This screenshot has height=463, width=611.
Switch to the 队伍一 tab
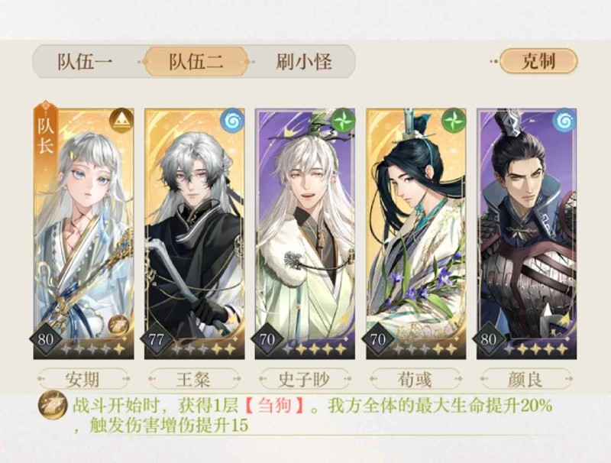pyautogui.click(x=85, y=62)
